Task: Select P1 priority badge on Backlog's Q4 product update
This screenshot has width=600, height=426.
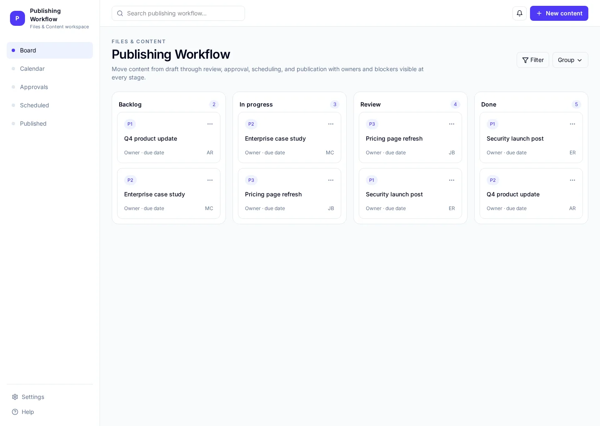Action: (130, 124)
